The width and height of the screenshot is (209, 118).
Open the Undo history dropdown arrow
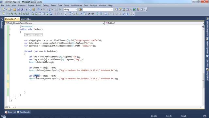[41, 10]
